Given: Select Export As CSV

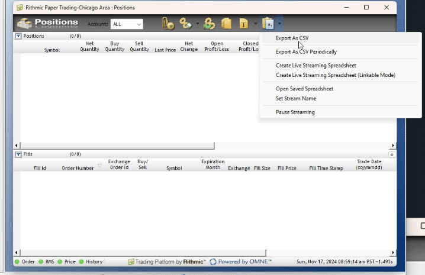Looking at the screenshot, I should click(292, 38).
